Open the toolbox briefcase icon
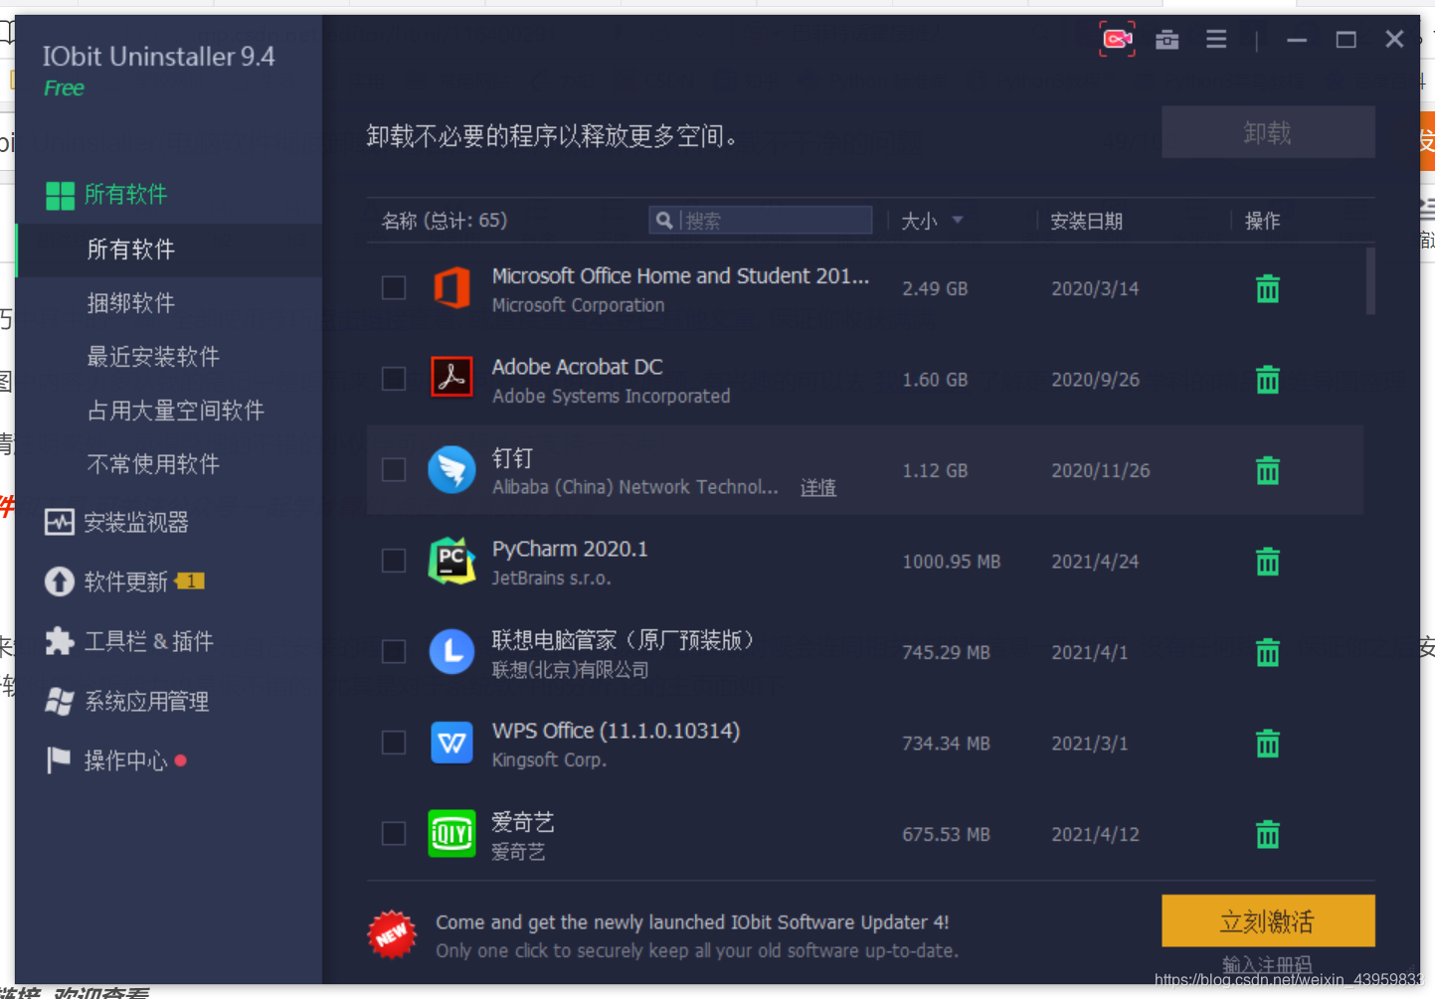Screen dimensions: 1435x999 [x=1166, y=40]
